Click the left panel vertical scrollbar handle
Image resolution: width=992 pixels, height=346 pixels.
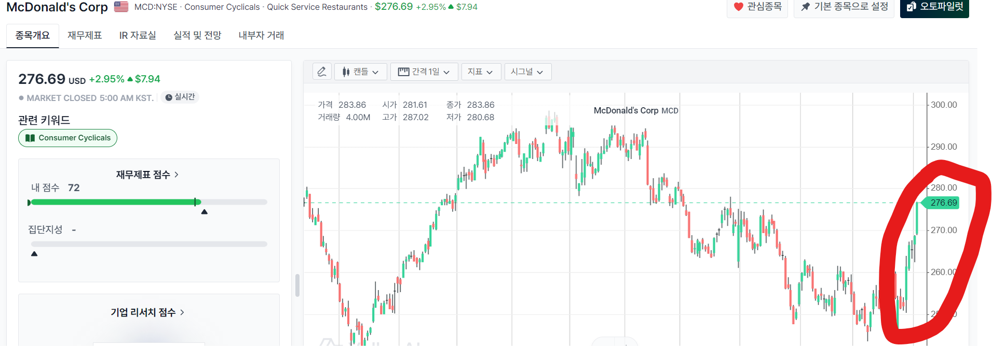297,285
